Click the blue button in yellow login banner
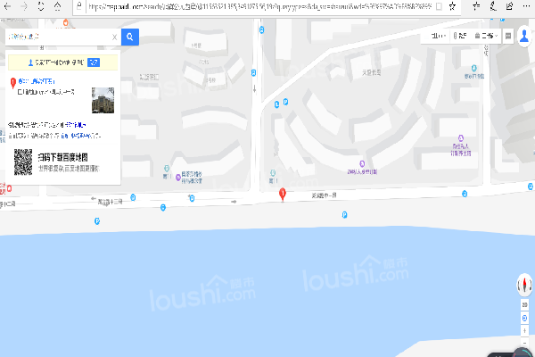This screenshot has width=535, height=357. pos(94,62)
